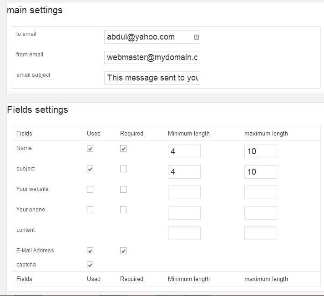Image resolution: width=324 pixels, height=296 pixels.
Task: Select the email subject input field
Action: (152, 78)
